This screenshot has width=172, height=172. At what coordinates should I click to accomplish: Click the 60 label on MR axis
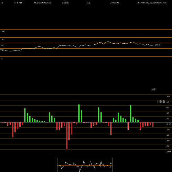(168, 108)
